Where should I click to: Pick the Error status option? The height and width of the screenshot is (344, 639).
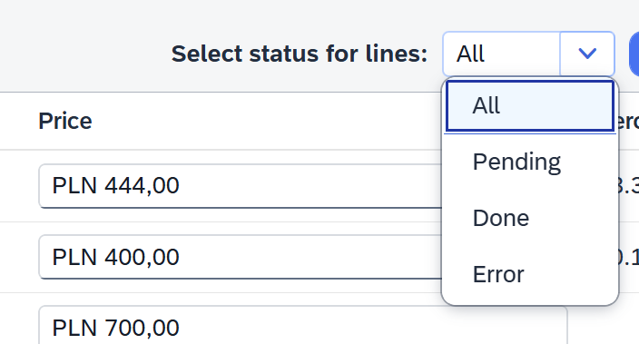[530, 274]
